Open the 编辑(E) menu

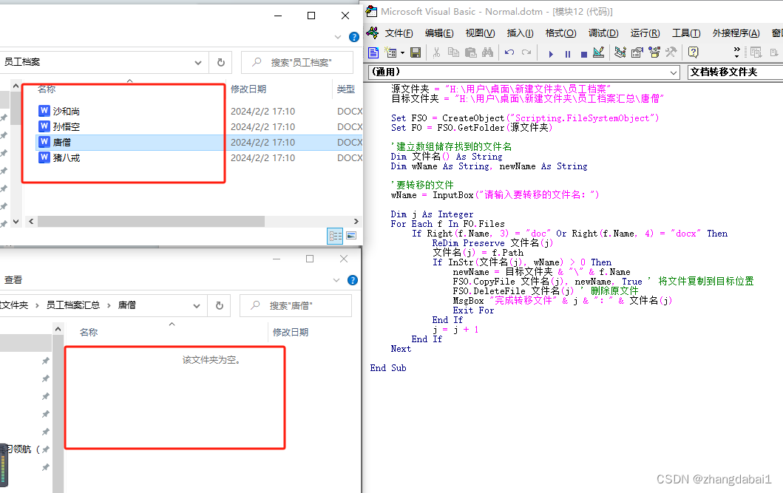coord(439,33)
